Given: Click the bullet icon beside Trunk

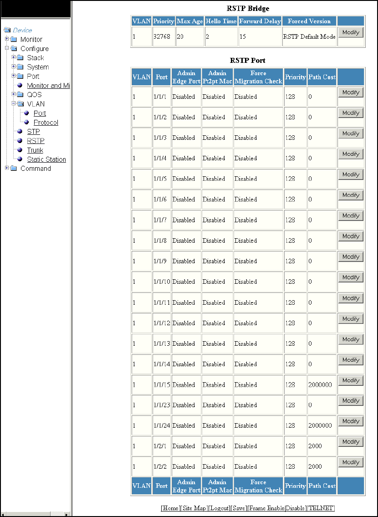Looking at the screenshot, I should point(20,150).
